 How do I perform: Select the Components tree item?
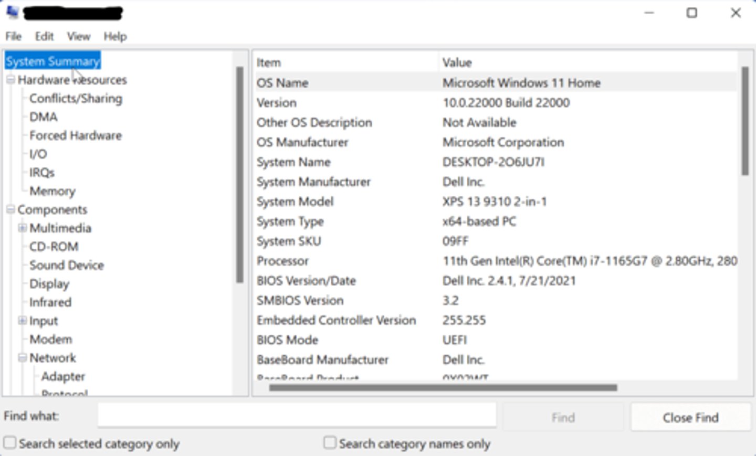pos(52,209)
